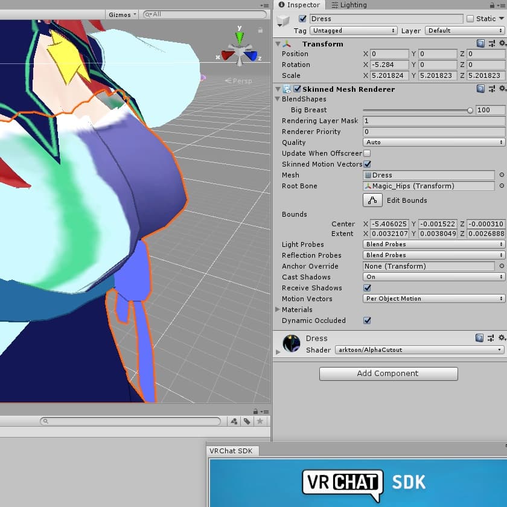This screenshot has height=507, width=507.
Task: Toggle the Static checkbox
Action: [470, 19]
